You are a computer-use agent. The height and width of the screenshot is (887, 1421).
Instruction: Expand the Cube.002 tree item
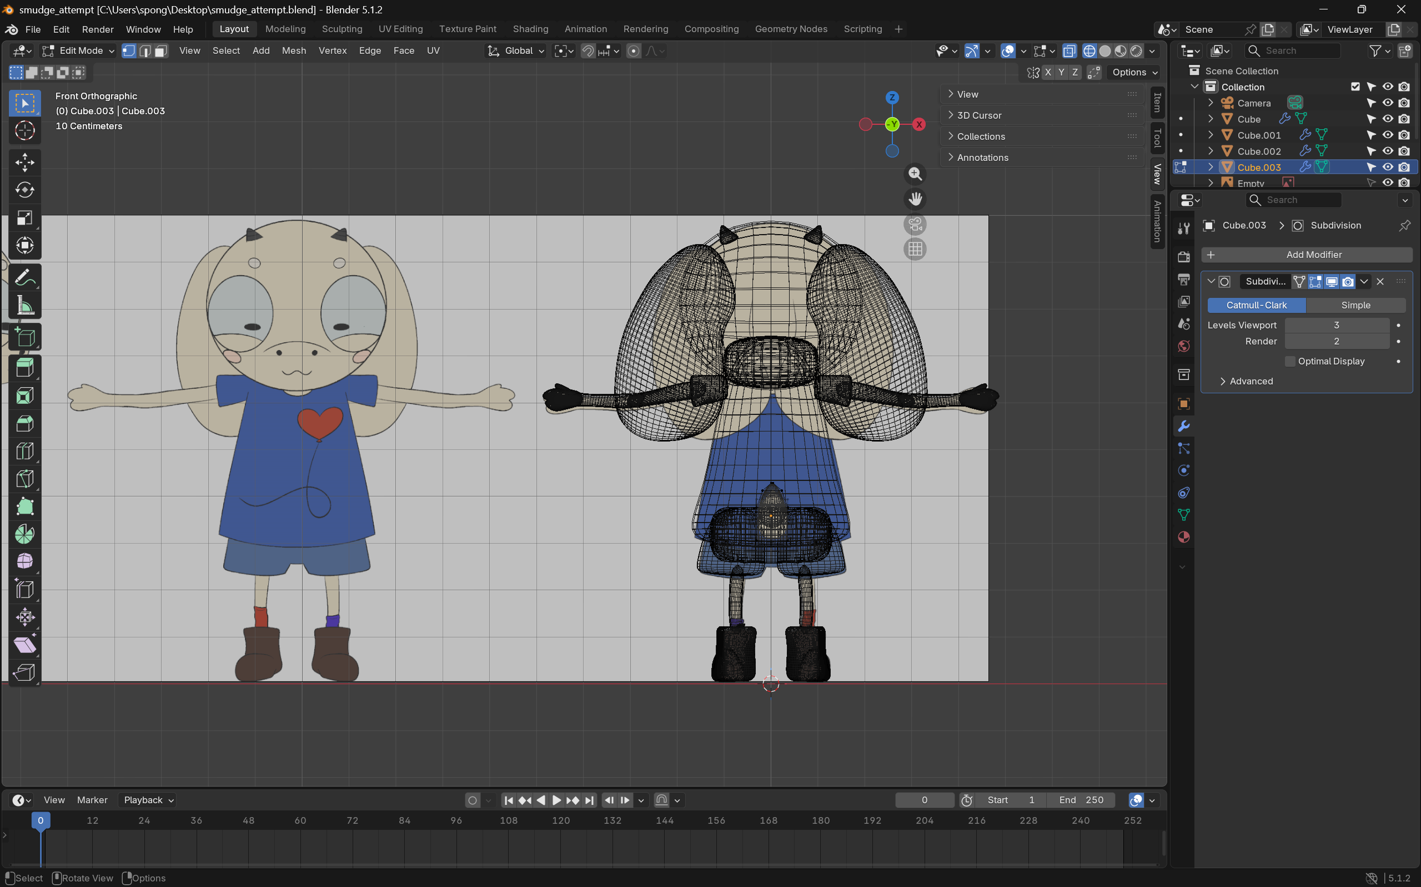[x=1211, y=151]
